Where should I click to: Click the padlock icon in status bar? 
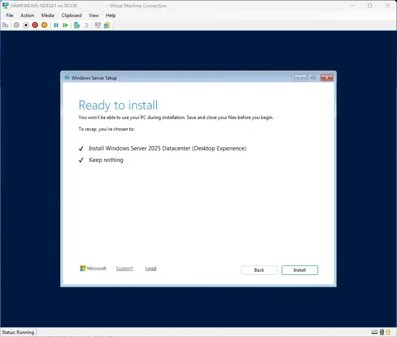coord(388,332)
